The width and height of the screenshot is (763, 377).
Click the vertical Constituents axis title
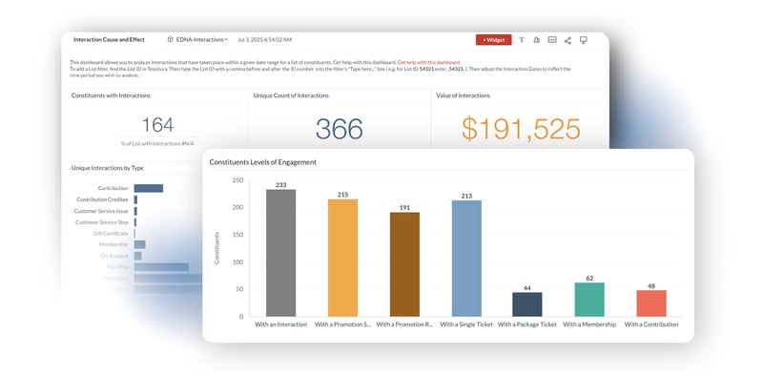point(217,248)
